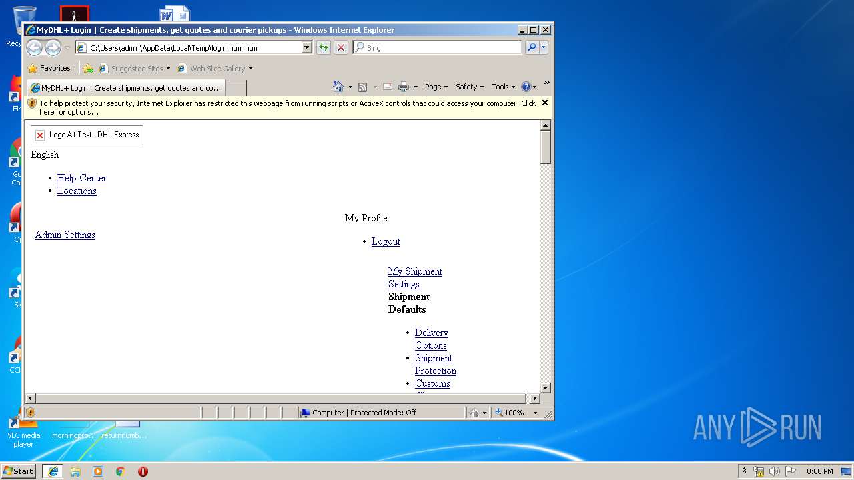Click Add to Favorites Bar star icon
The image size is (854, 480).
[88, 68]
